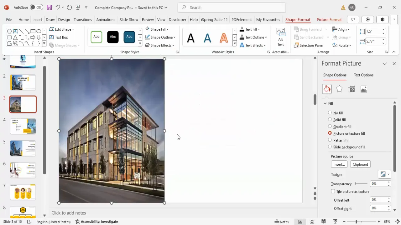Click in the Search box

(x=232, y=7)
